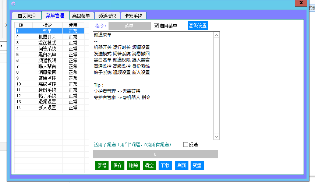Image resolution: width=315 pixels, height=183 pixels.
Task: Select the 菜单 row with ID 1
Action: (50, 31)
